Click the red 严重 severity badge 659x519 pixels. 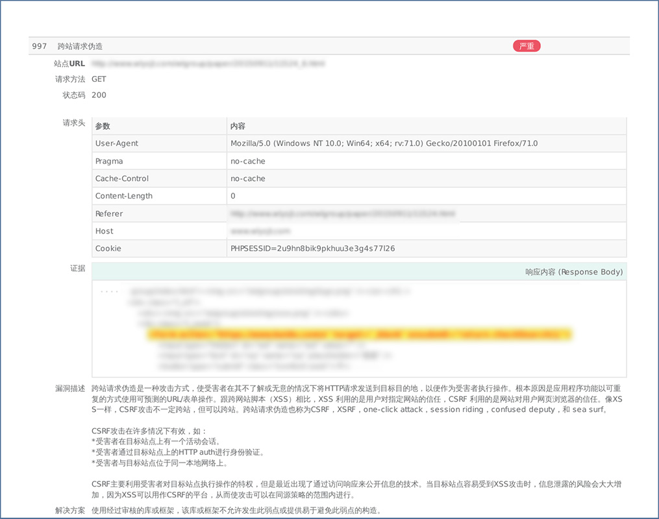point(527,46)
